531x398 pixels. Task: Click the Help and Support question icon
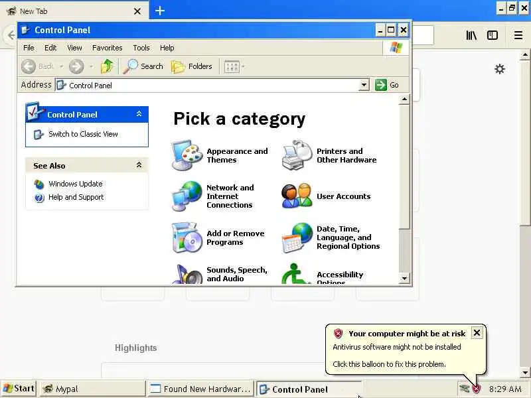39,197
